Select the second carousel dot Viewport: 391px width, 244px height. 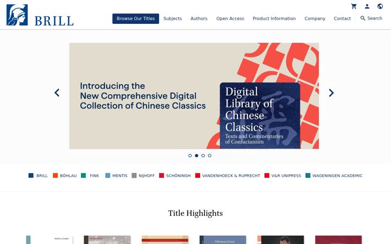(x=197, y=156)
